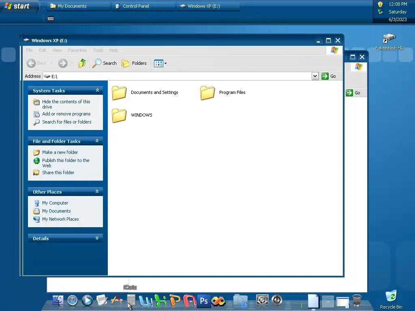Open the View menu
The image size is (415, 311).
[57, 50]
